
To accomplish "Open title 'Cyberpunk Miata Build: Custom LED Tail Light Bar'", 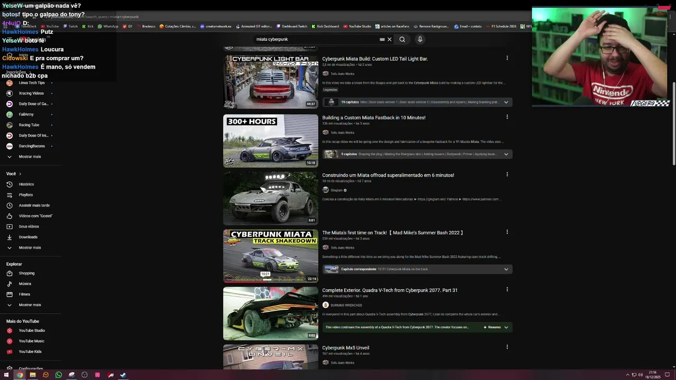I will tap(375, 59).
